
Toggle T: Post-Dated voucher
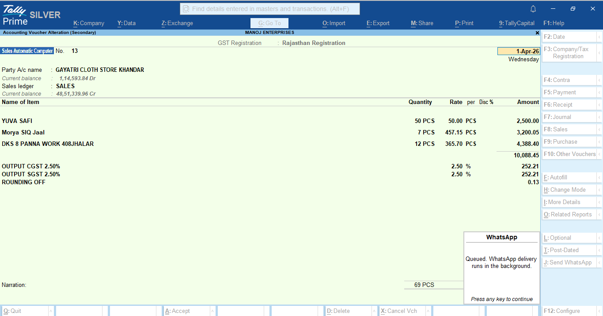(x=569, y=250)
